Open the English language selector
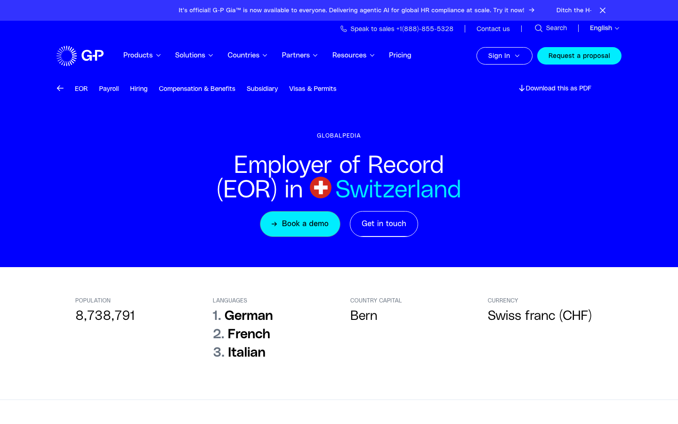 click(x=605, y=28)
